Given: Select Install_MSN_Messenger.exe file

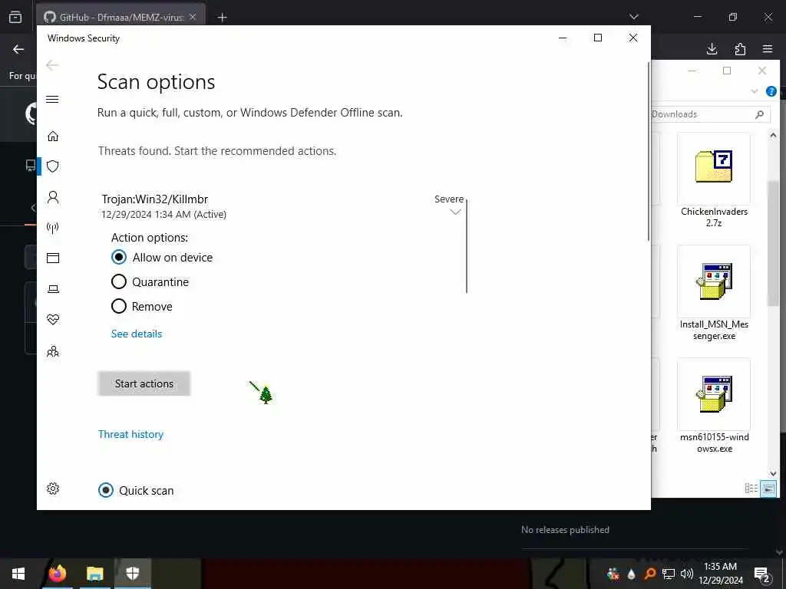Looking at the screenshot, I should point(714,294).
